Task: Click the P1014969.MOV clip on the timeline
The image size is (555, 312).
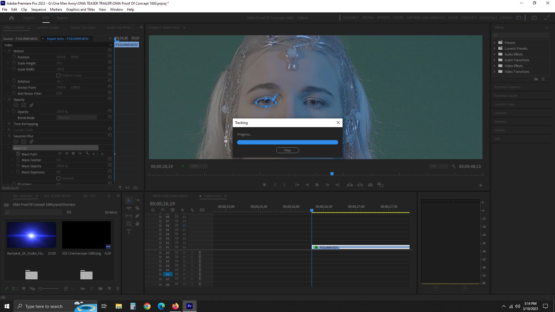Action: [x=361, y=247]
